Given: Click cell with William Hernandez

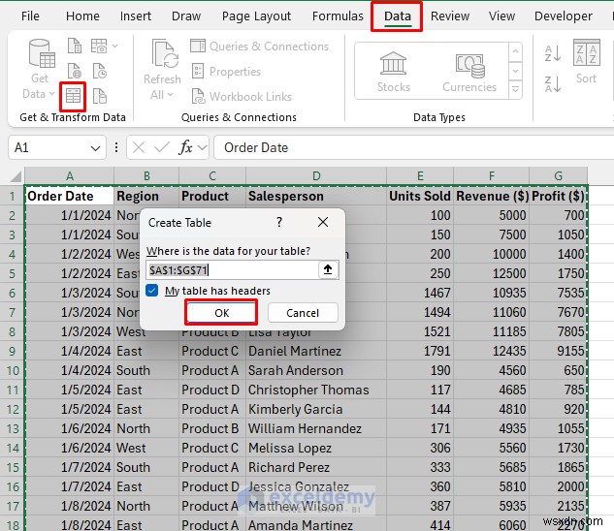Looking at the screenshot, I should click(x=316, y=428).
